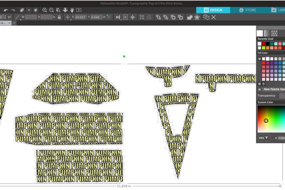Click the Delete X icon in toolbar

click(213, 17)
